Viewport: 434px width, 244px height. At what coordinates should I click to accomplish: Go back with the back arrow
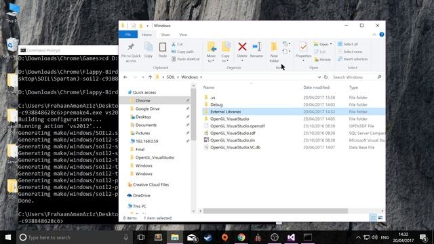tap(125, 77)
